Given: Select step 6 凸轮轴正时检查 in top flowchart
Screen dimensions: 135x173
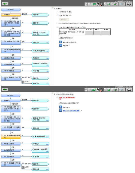Looking at the screenshot, I should [11, 58].
